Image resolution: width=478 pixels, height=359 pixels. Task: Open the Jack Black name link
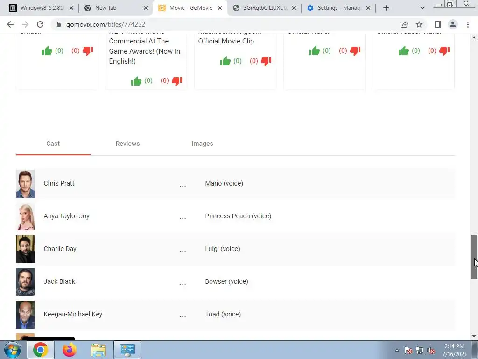[59, 281]
